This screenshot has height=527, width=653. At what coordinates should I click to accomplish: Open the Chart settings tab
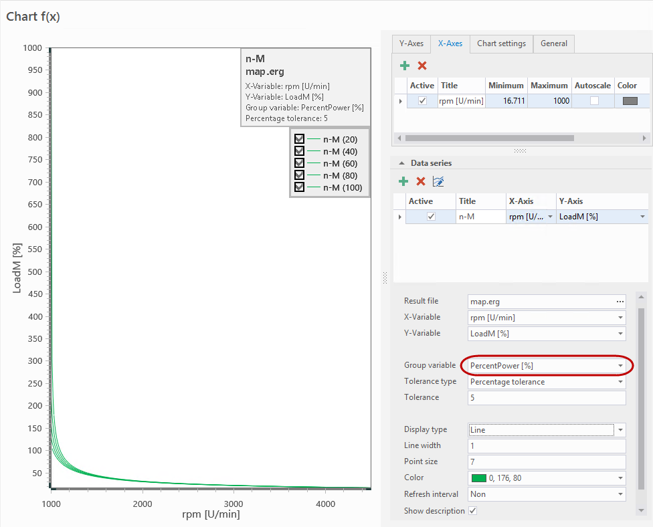click(x=501, y=43)
